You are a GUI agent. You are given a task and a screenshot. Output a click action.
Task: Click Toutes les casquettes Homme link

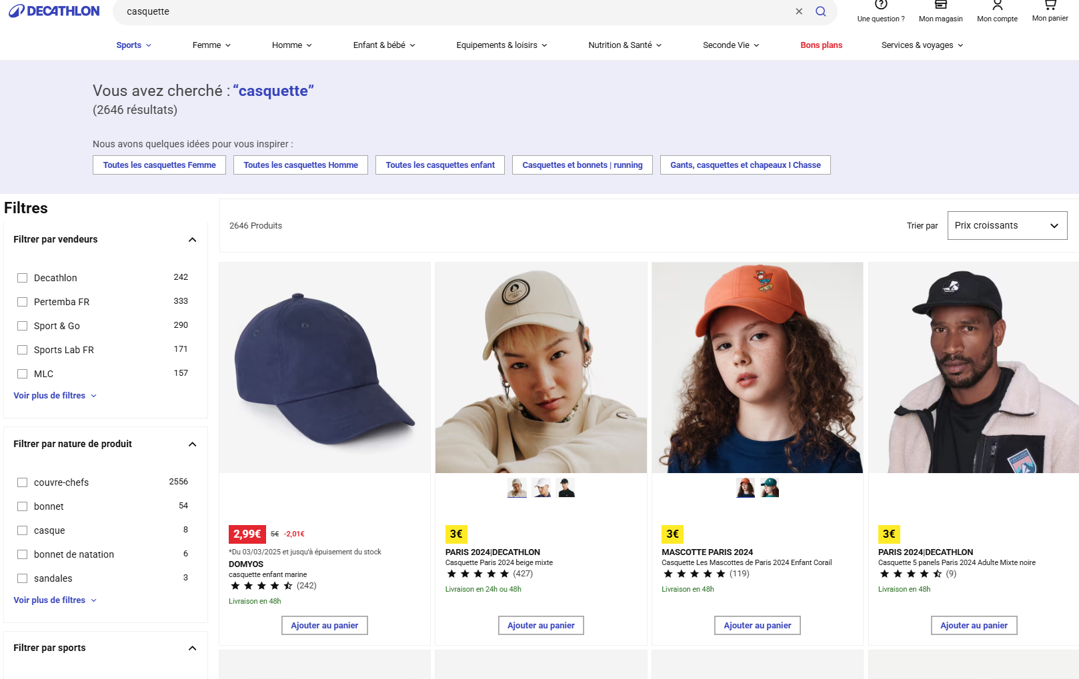pyautogui.click(x=301, y=165)
